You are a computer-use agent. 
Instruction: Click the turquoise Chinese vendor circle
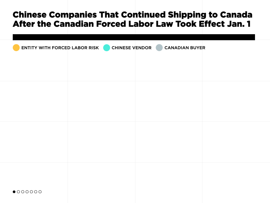pyautogui.click(x=106, y=48)
